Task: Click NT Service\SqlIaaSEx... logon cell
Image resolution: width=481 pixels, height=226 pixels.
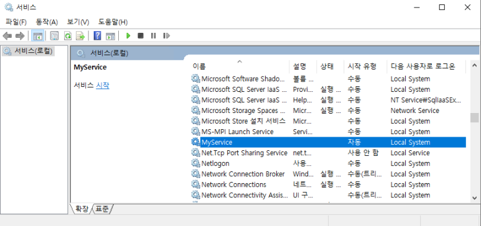Action: (x=426, y=100)
